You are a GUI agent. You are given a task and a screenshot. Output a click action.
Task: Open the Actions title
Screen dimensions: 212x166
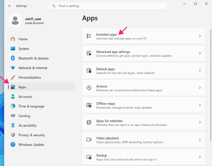point(102,86)
